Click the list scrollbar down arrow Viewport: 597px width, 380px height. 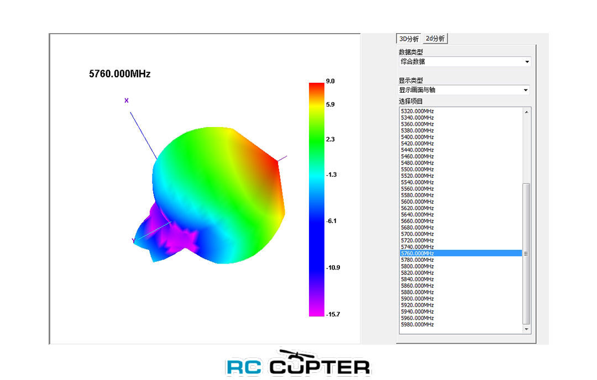pos(527,329)
